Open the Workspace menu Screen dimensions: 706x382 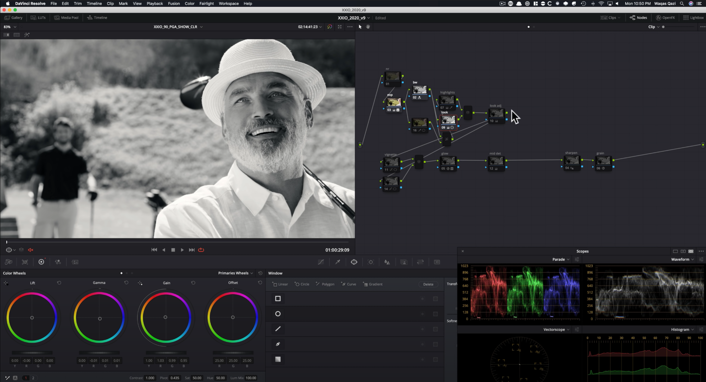pyautogui.click(x=229, y=3)
